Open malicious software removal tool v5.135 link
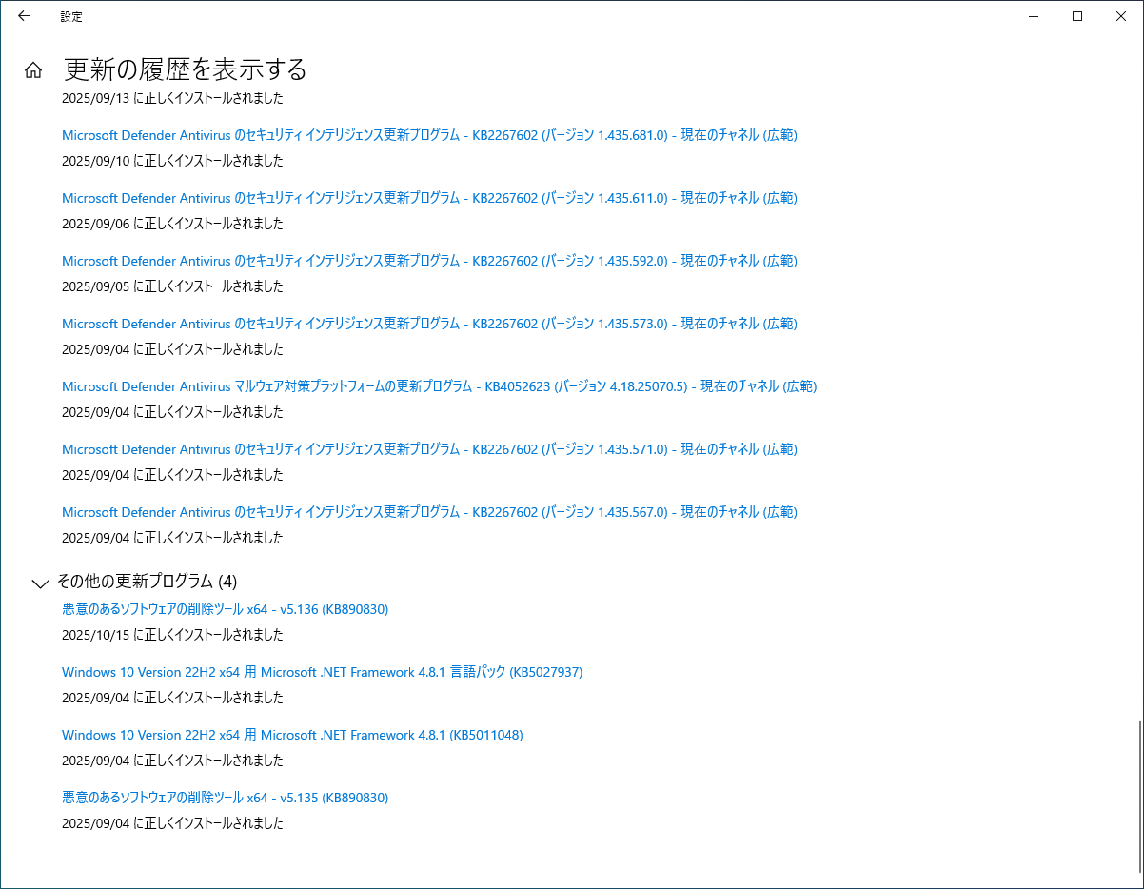This screenshot has width=1144, height=889. (225, 798)
